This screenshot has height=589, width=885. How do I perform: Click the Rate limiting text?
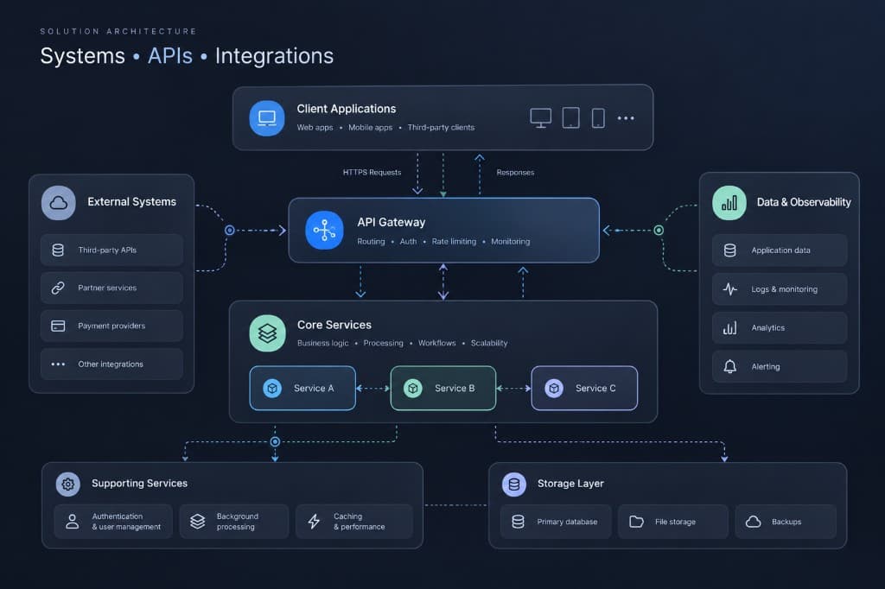[x=454, y=242]
